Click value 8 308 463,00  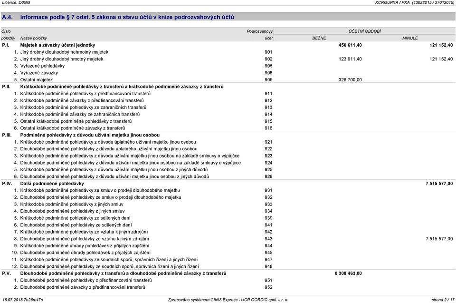point(348,274)
